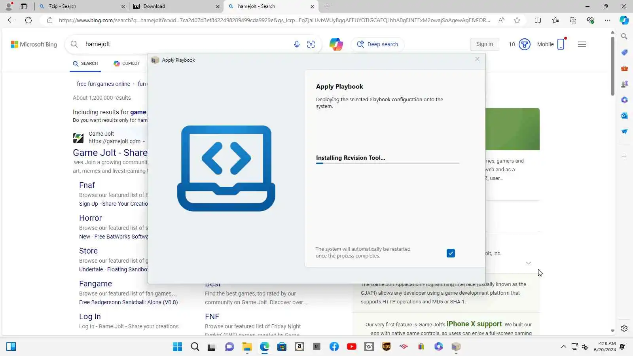Click the Sign Up link under Fnaf
The image size is (633, 356).
click(x=89, y=204)
